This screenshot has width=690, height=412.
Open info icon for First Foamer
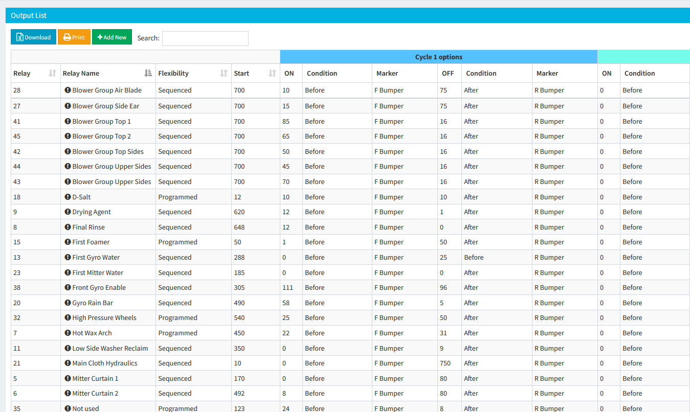(x=66, y=242)
